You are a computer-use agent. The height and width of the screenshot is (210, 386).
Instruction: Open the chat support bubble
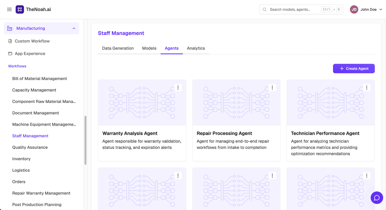377,197
